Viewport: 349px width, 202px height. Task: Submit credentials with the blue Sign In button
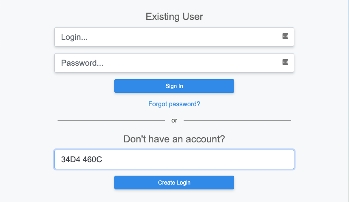[x=174, y=86]
